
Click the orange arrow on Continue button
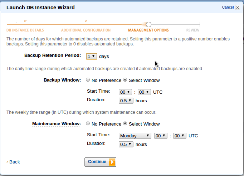pyautogui.click(x=112, y=162)
